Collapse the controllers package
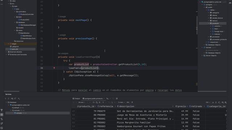 [x=15, y=12]
